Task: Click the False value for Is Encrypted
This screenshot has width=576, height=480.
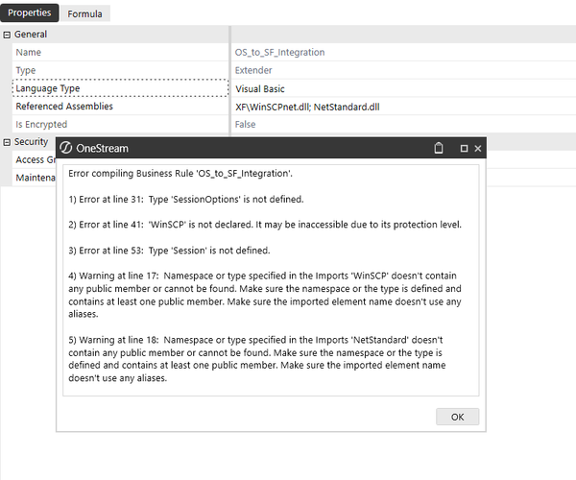Action: [245, 124]
